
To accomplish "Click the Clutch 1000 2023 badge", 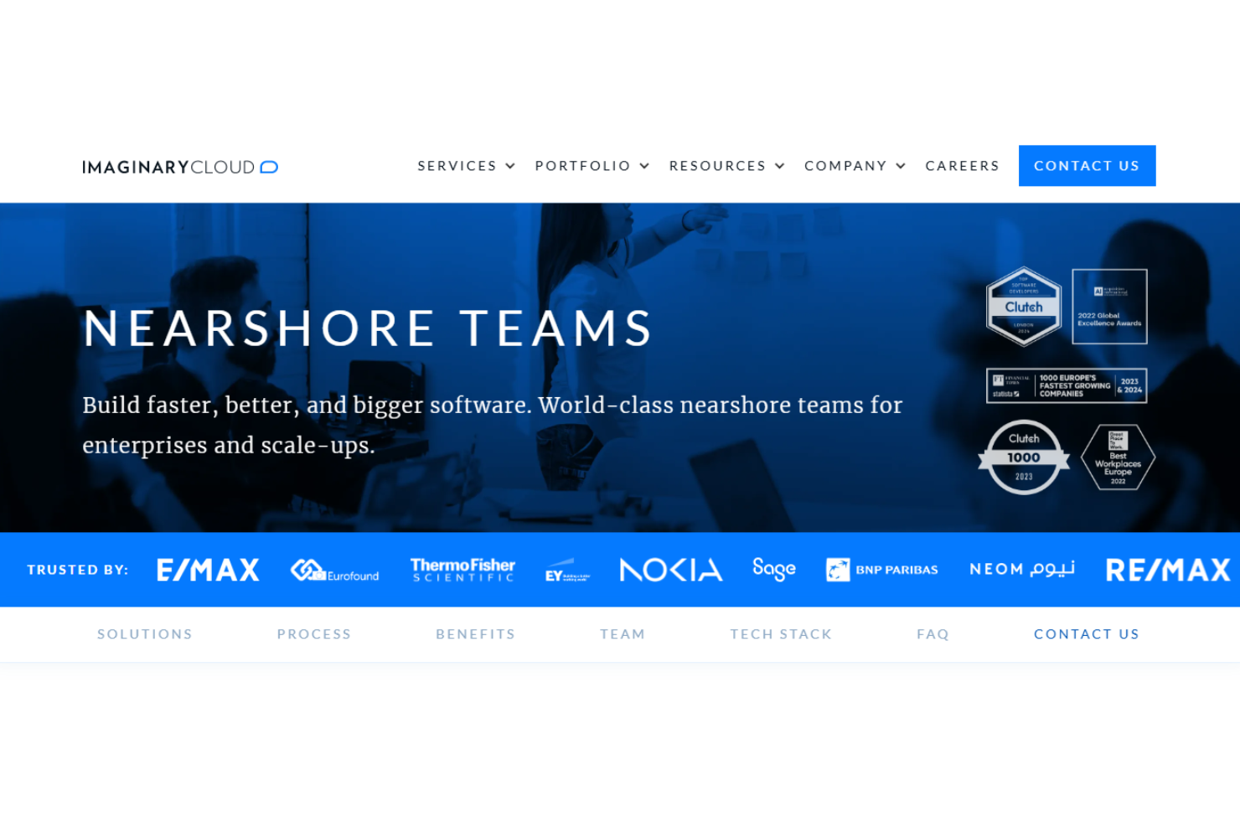I will tap(1024, 457).
